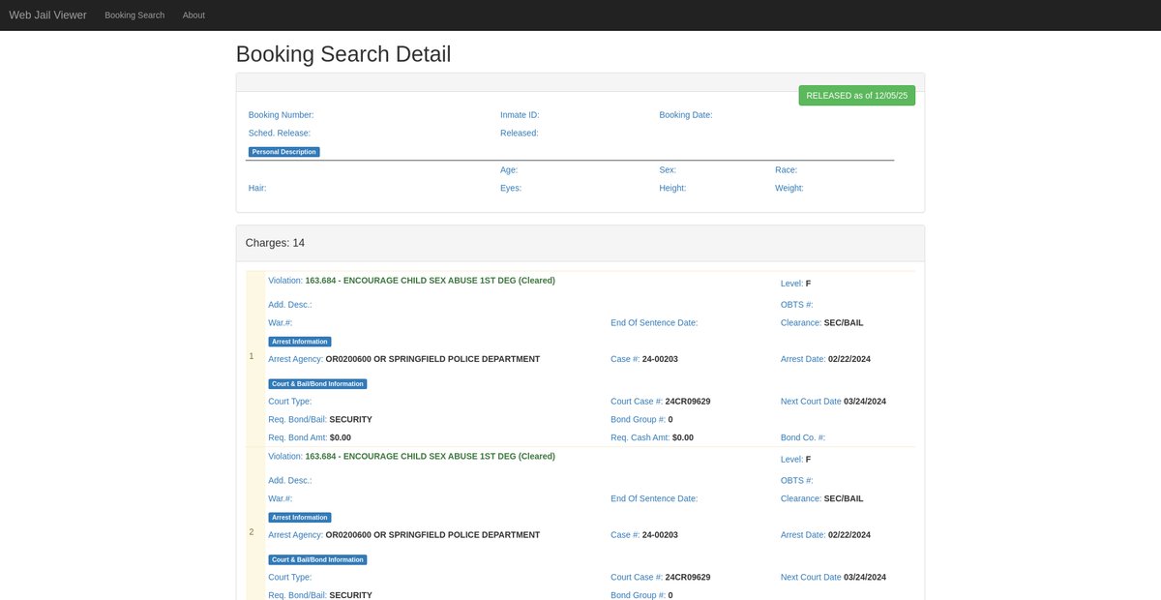Click the RELEASED as of 12/05/25 badge
This screenshot has height=600, width=1161.
pyautogui.click(x=856, y=95)
